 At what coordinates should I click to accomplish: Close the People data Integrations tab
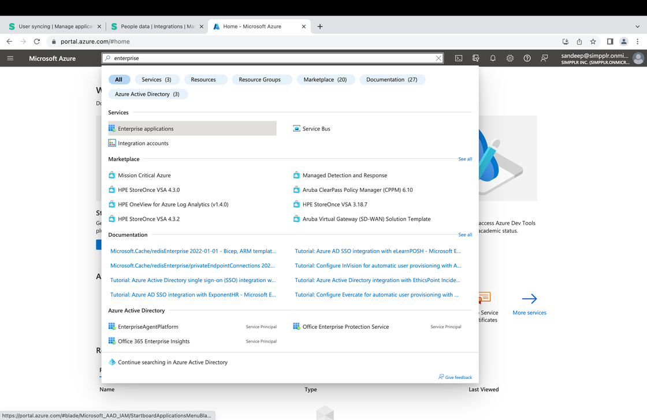click(x=202, y=27)
